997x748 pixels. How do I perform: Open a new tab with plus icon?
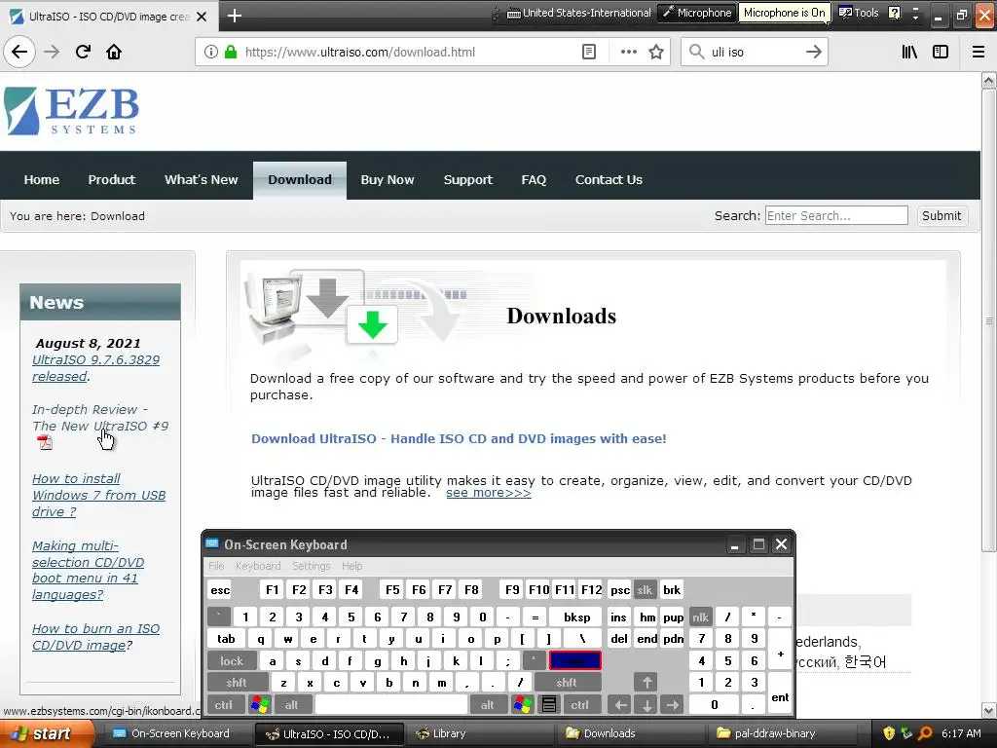(234, 16)
